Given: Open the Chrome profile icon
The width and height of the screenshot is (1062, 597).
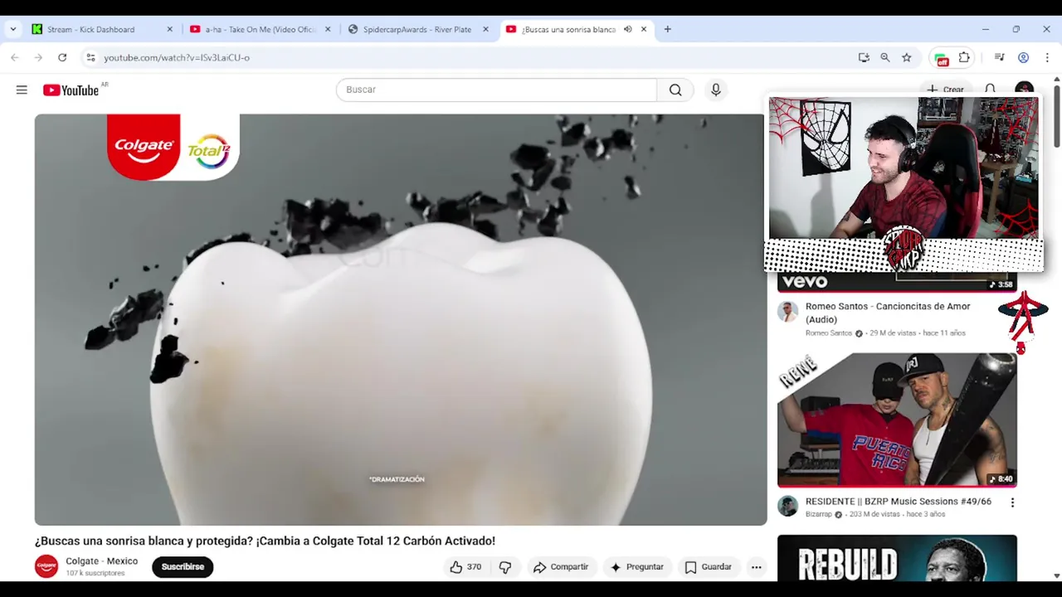Looking at the screenshot, I should pyautogui.click(x=1023, y=57).
